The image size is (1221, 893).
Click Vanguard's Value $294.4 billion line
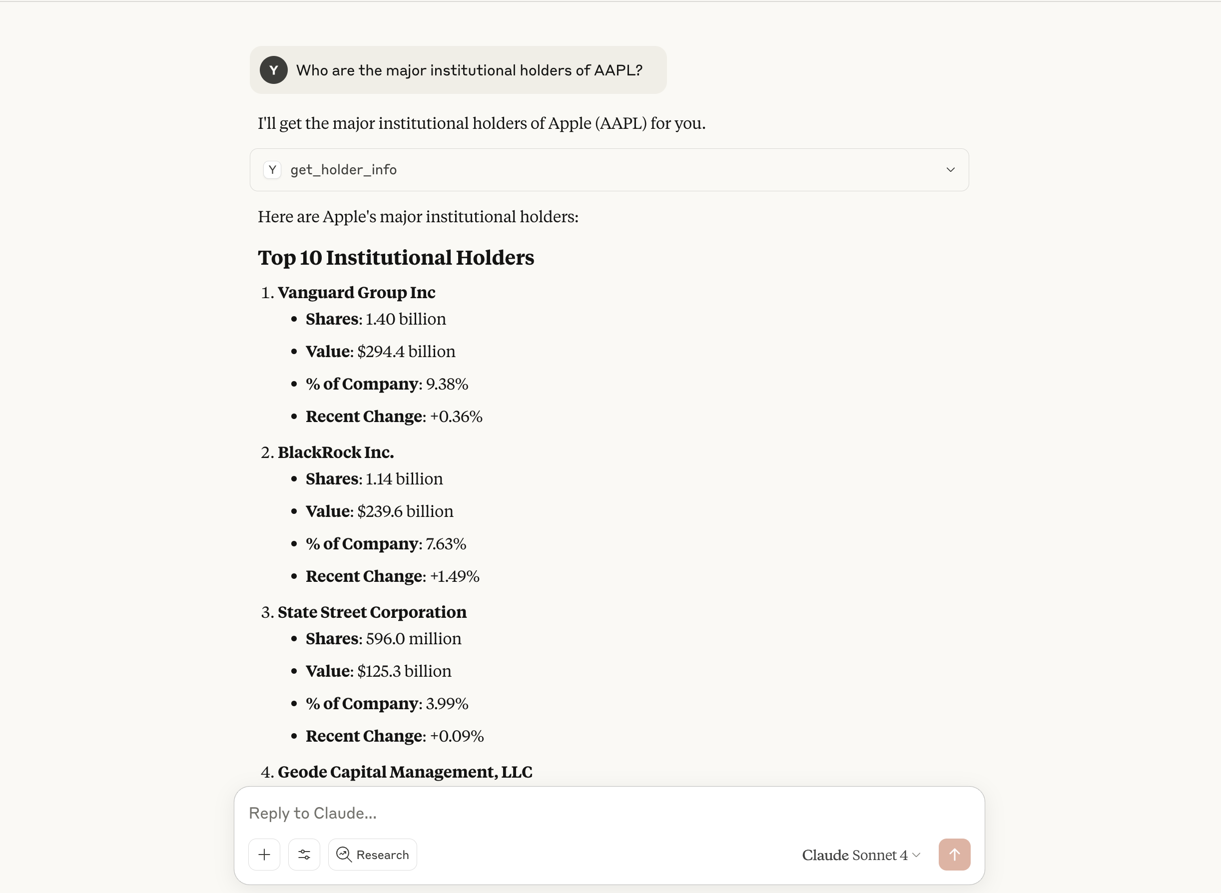click(380, 352)
